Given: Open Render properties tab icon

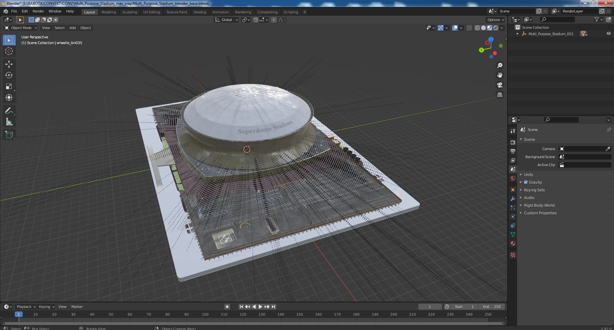Looking at the screenshot, I should [x=513, y=142].
